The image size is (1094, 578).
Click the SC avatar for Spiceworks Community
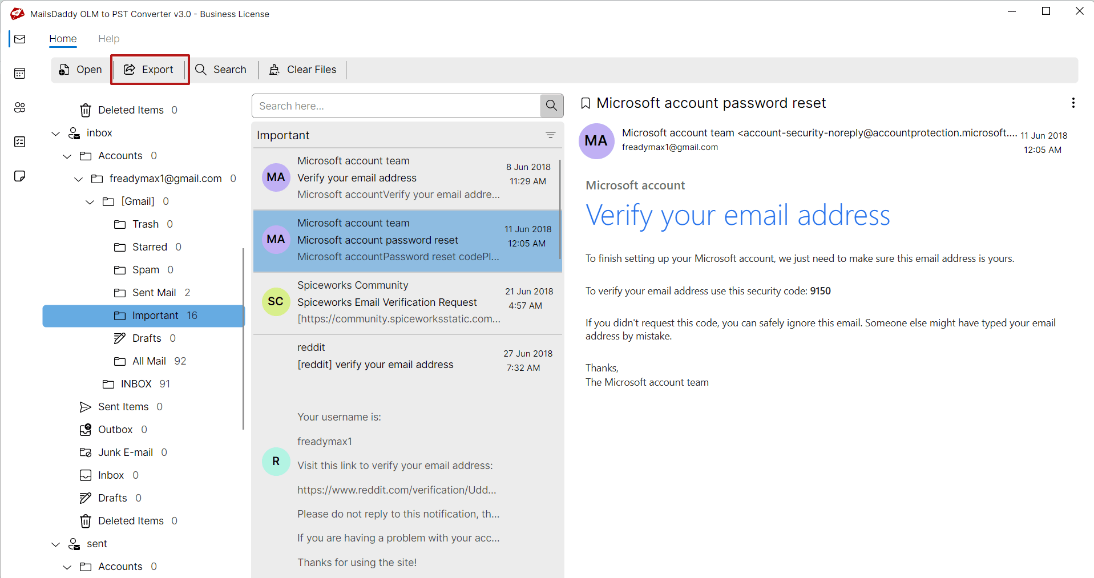click(x=276, y=301)
